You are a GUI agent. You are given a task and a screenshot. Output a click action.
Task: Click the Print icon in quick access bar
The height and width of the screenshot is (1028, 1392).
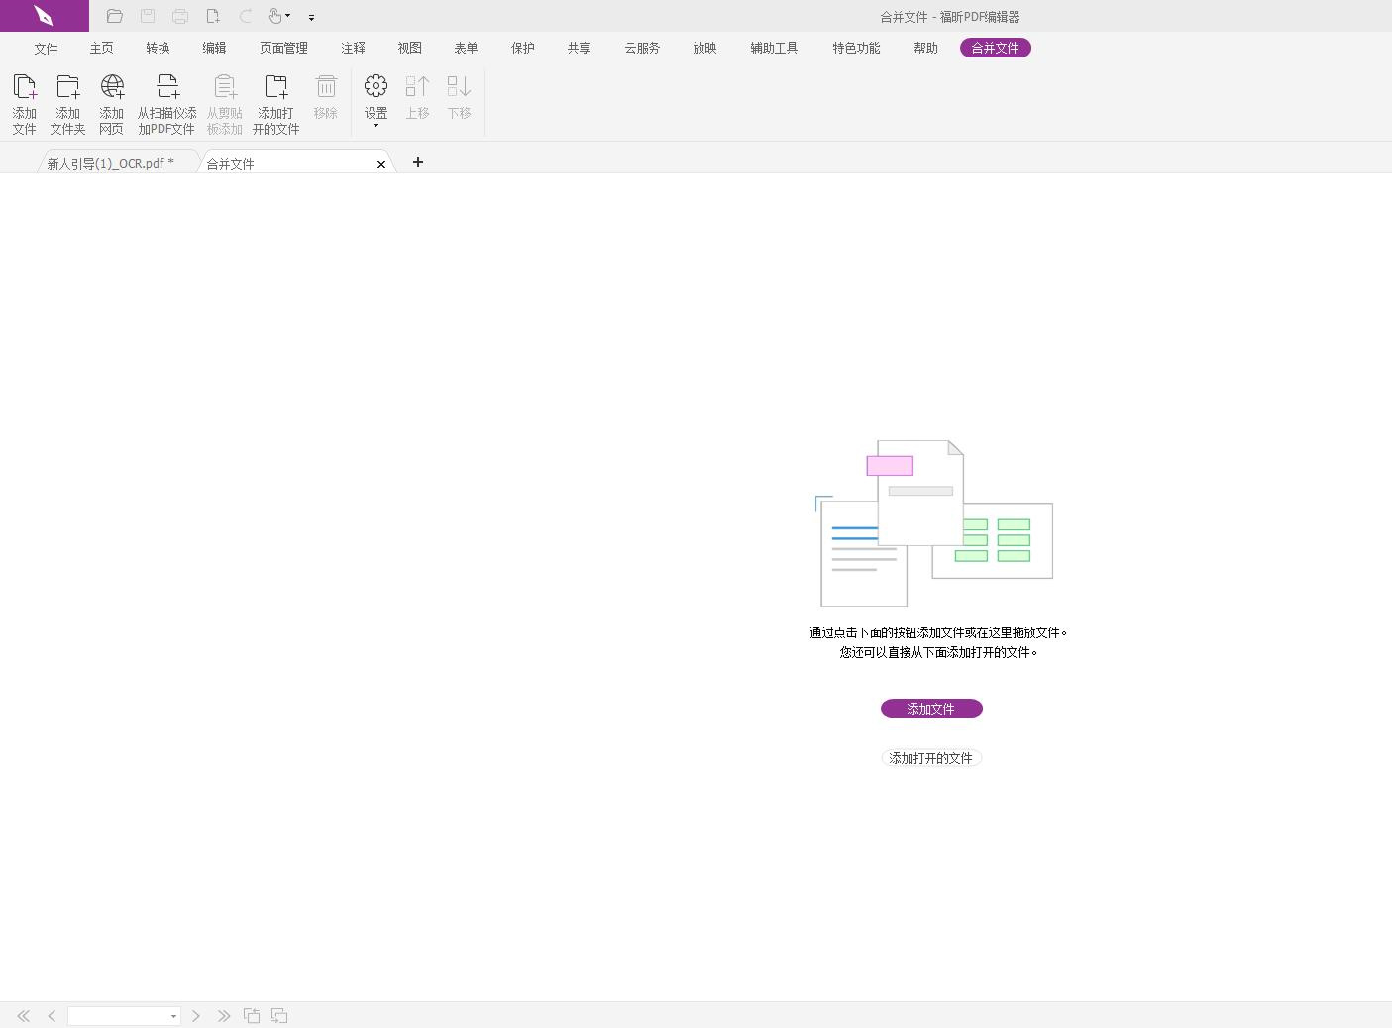pos(180,16)
